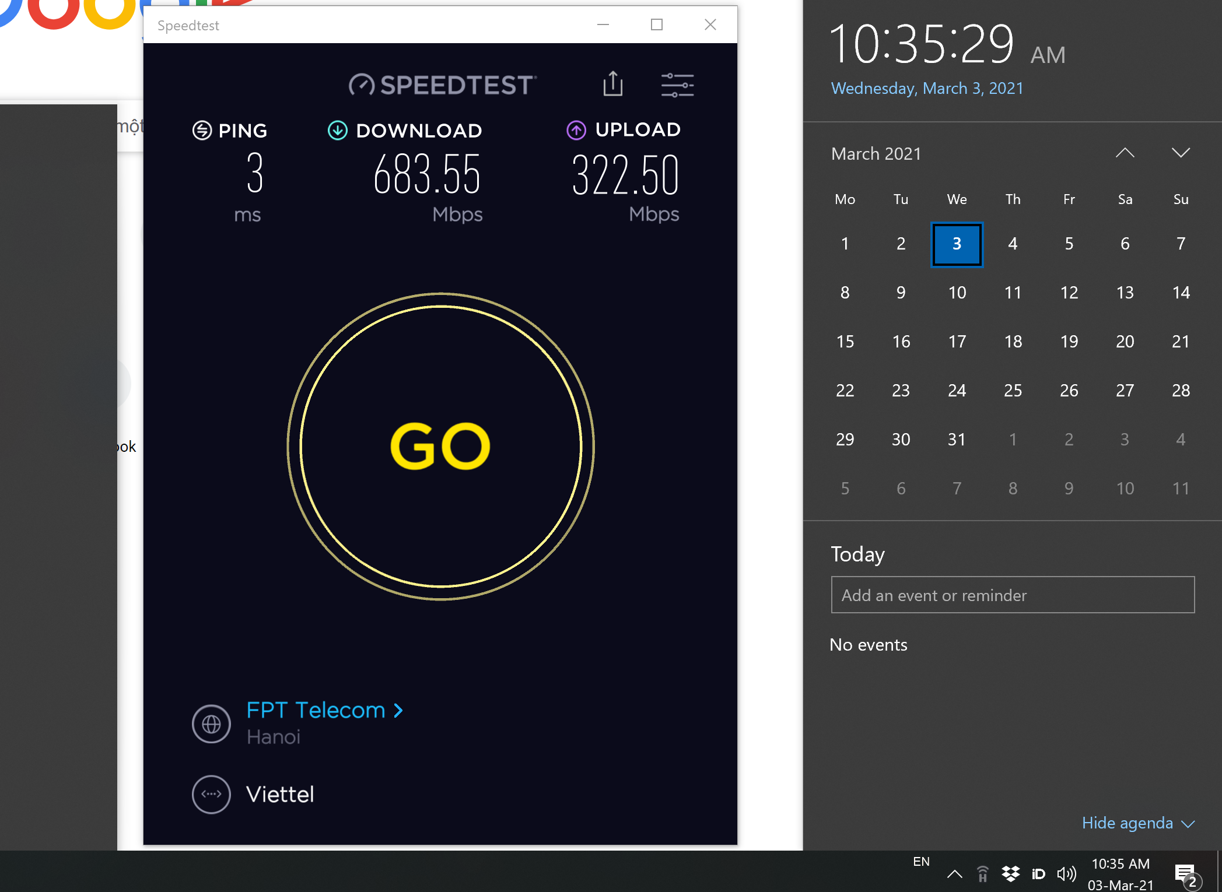
Task: Click the Hanoi server location text
Action: (274, 737)
